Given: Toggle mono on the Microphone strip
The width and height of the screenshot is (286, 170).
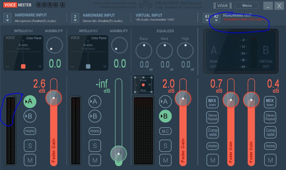Looking at the screenshot, I should pos(30,131).
